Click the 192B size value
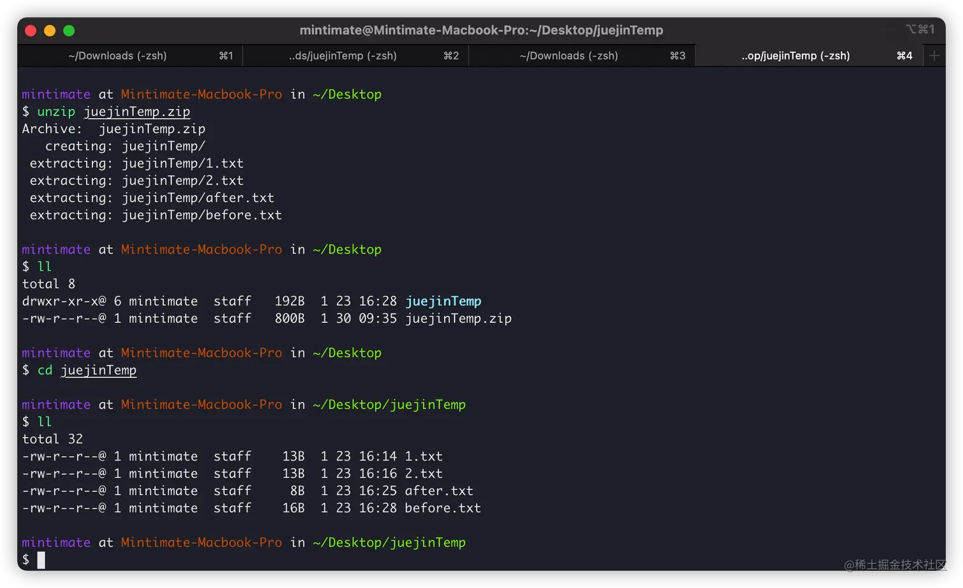Screen dimensions: 963x588 click(290, 301)
